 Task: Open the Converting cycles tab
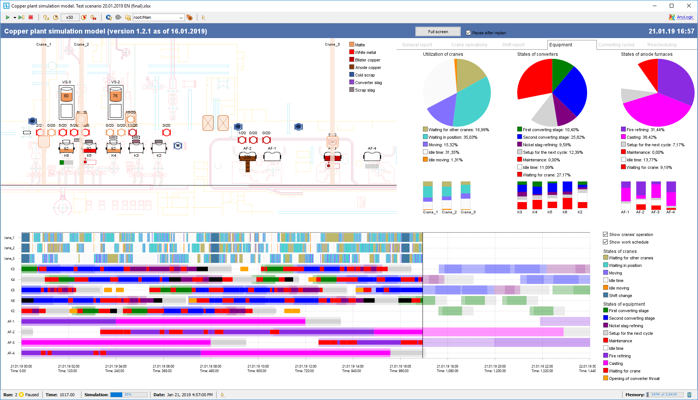click(x=616, y=44)
